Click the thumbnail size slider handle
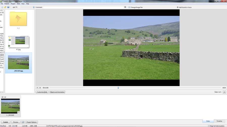This screenshot has height=127, width=227. 34,7
